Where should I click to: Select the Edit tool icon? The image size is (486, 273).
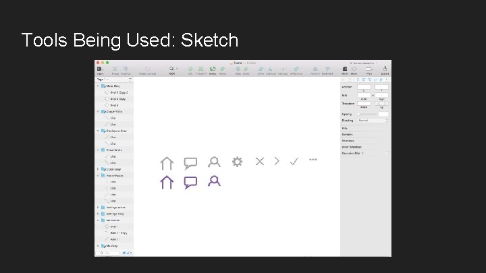[190, 69]
